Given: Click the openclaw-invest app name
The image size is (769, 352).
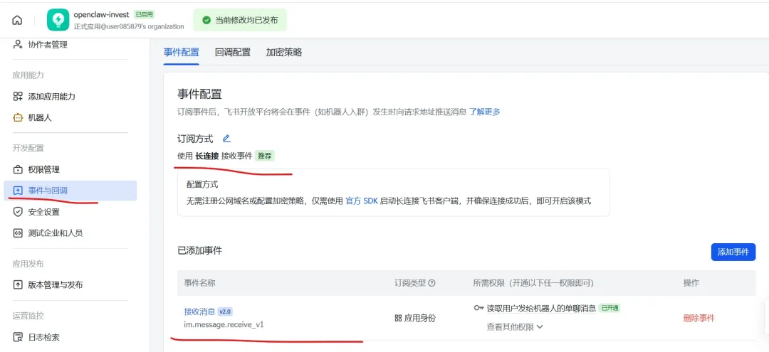Looking at the screenshot, I should [x=102, y=15].
